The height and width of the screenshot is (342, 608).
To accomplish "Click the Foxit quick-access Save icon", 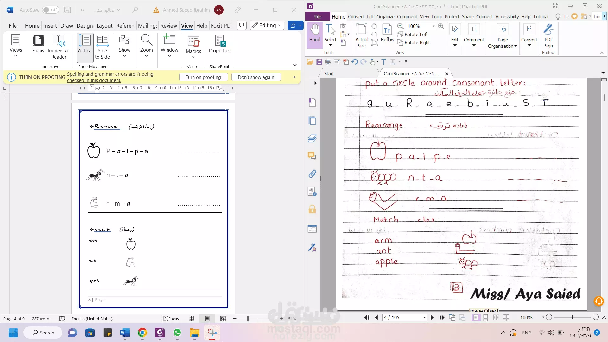I will [319, 62].
